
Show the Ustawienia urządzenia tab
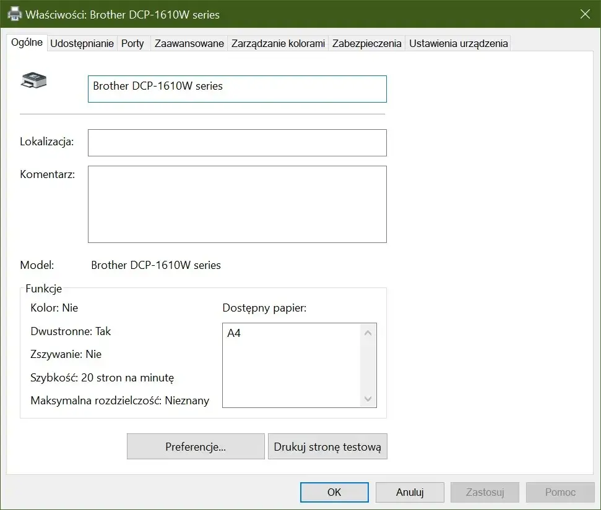pyautogui.click(x=458, y=43)
